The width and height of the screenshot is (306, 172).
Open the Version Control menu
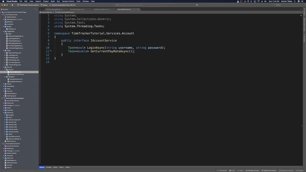tap(68, 1)
